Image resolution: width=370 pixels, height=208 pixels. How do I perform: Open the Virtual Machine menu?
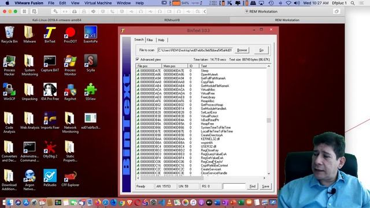pos(98,3)
